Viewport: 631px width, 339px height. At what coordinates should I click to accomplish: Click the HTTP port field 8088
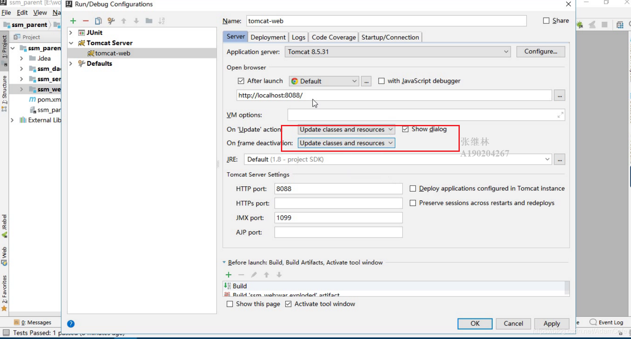[339, 188]
